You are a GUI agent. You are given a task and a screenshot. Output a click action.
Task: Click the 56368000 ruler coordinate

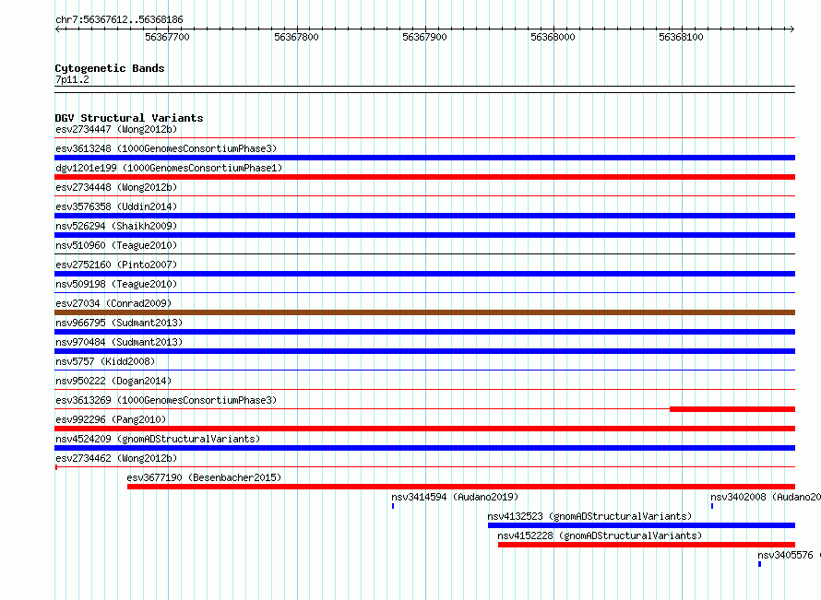click(553, 37)
